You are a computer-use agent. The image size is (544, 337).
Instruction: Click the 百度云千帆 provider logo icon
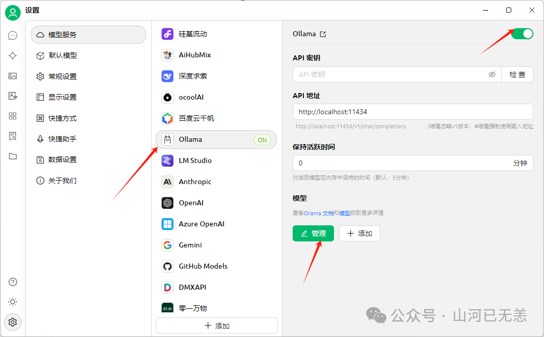[x=167, y=118]
